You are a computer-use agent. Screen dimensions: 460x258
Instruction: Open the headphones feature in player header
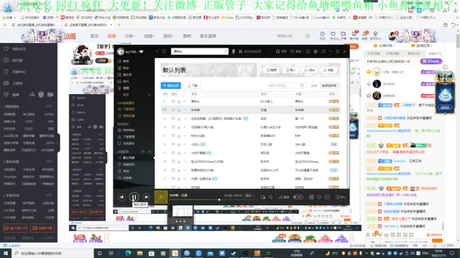point(278,52)
